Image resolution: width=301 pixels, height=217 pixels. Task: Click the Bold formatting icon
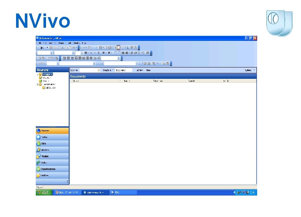(91, 53)
